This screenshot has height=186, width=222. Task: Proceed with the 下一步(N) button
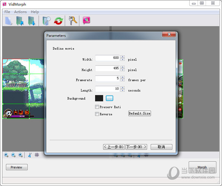tap(136, 147)
